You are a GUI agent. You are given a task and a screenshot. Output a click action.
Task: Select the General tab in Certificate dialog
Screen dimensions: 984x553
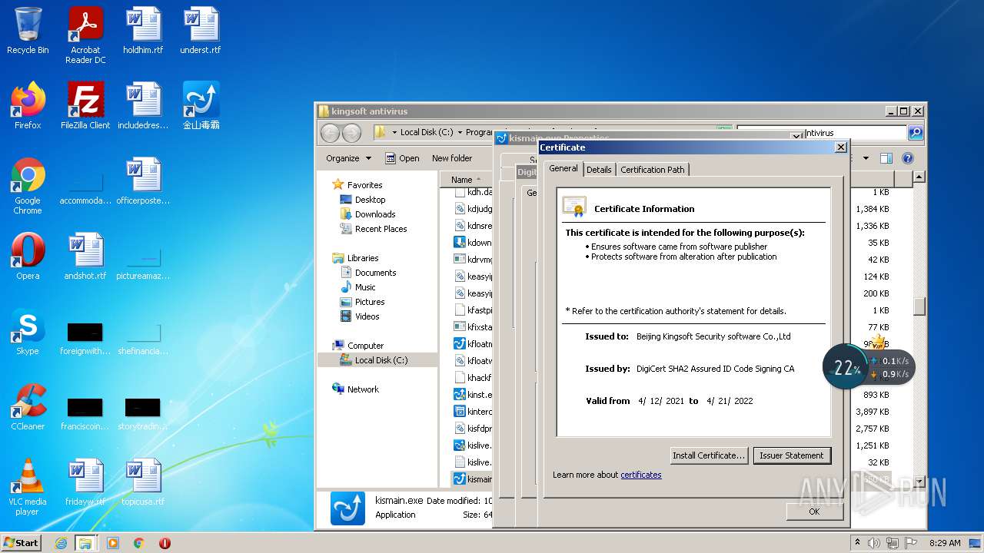click(563, 168)
